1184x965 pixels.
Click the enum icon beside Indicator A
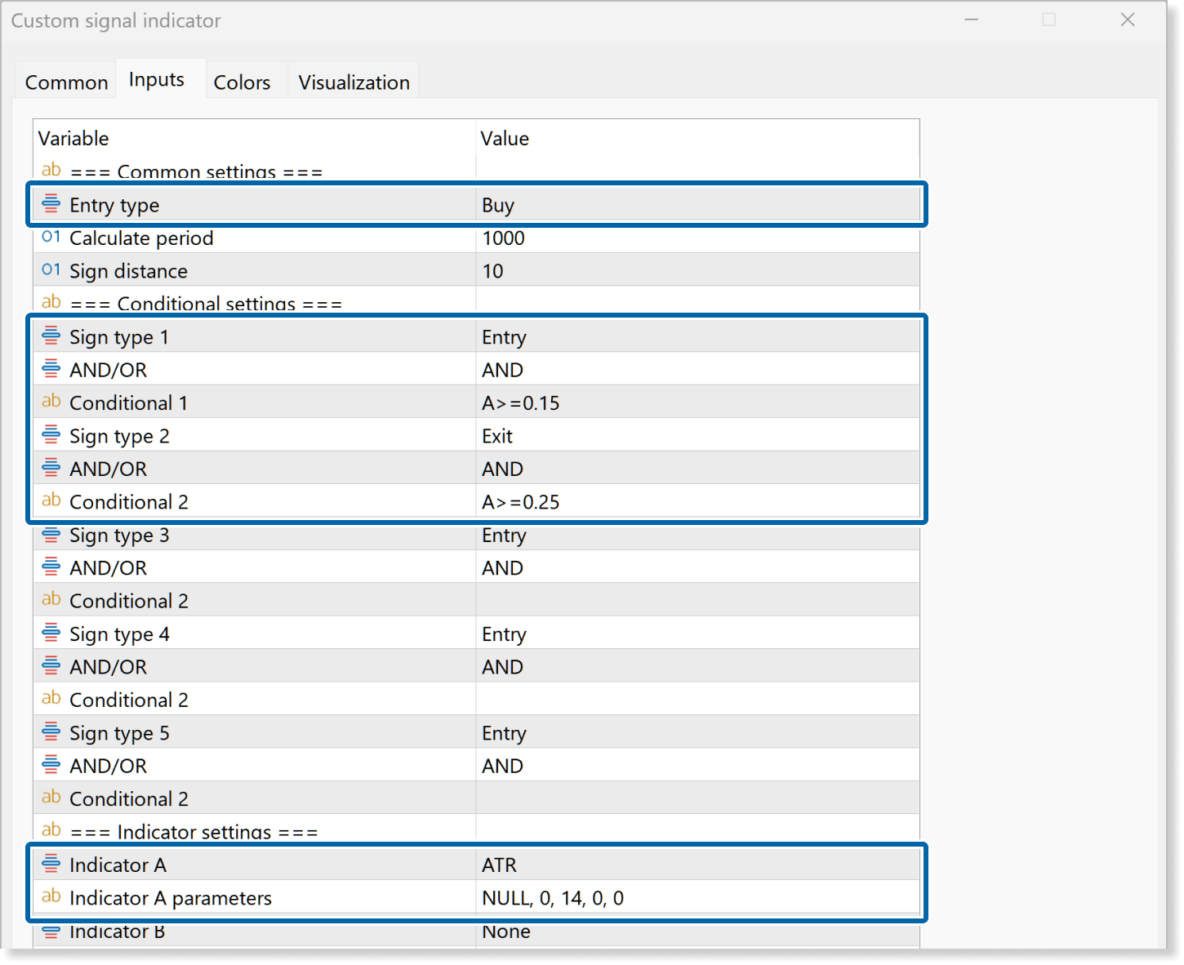[x=51, y=863]
